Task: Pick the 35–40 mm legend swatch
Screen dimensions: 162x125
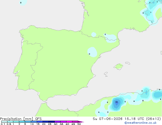Action: point(63,122)
